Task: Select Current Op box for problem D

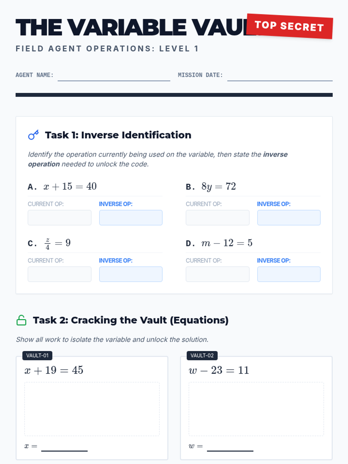Action: [217, 274]
